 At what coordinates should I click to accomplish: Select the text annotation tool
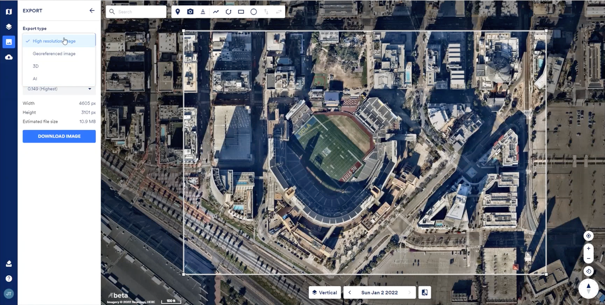pos(203,12)
